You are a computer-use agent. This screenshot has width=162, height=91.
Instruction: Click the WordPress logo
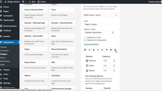coord(1,2)
